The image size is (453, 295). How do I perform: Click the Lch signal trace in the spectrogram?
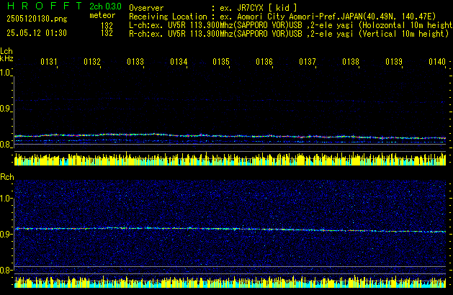tap(230, 136)
